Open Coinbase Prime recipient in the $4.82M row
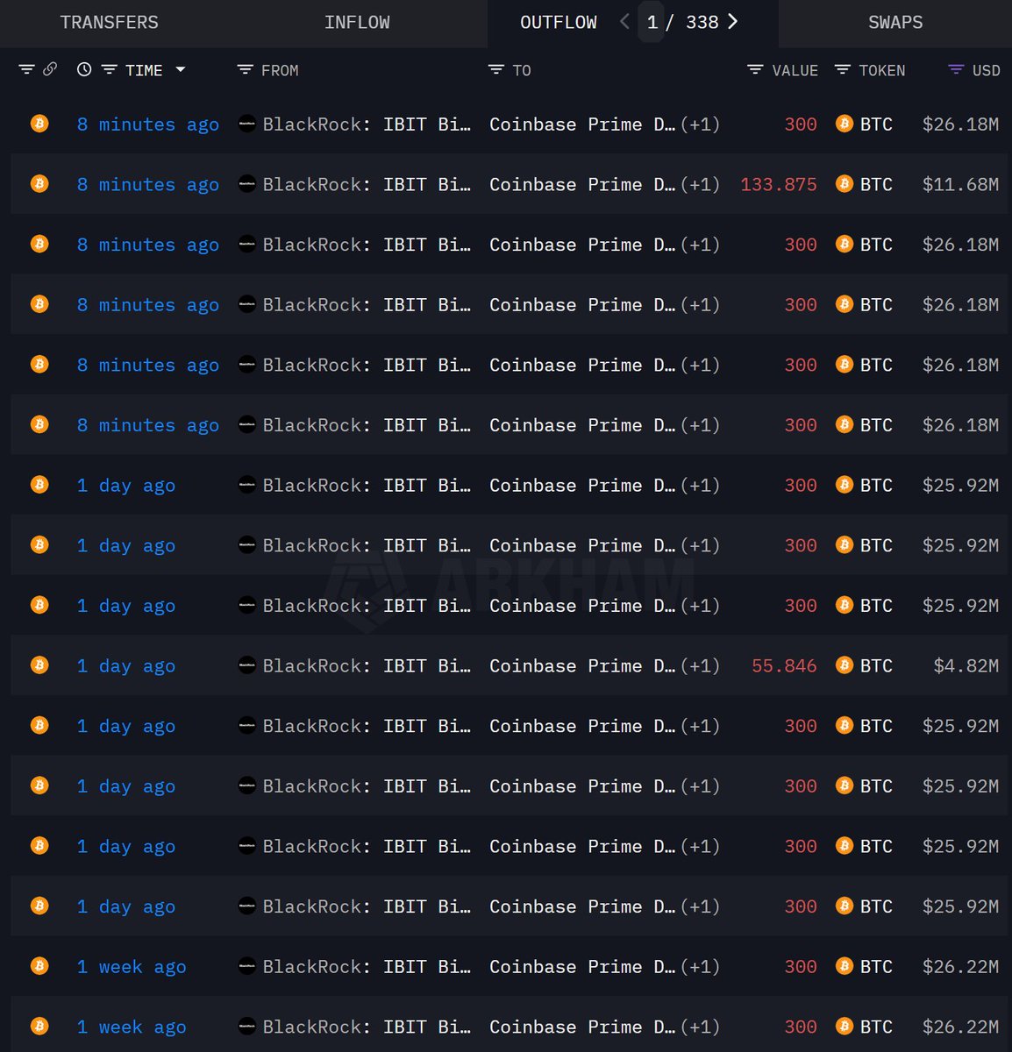The height and width of the screenshot is (1052, 1012). coord(582,666)
